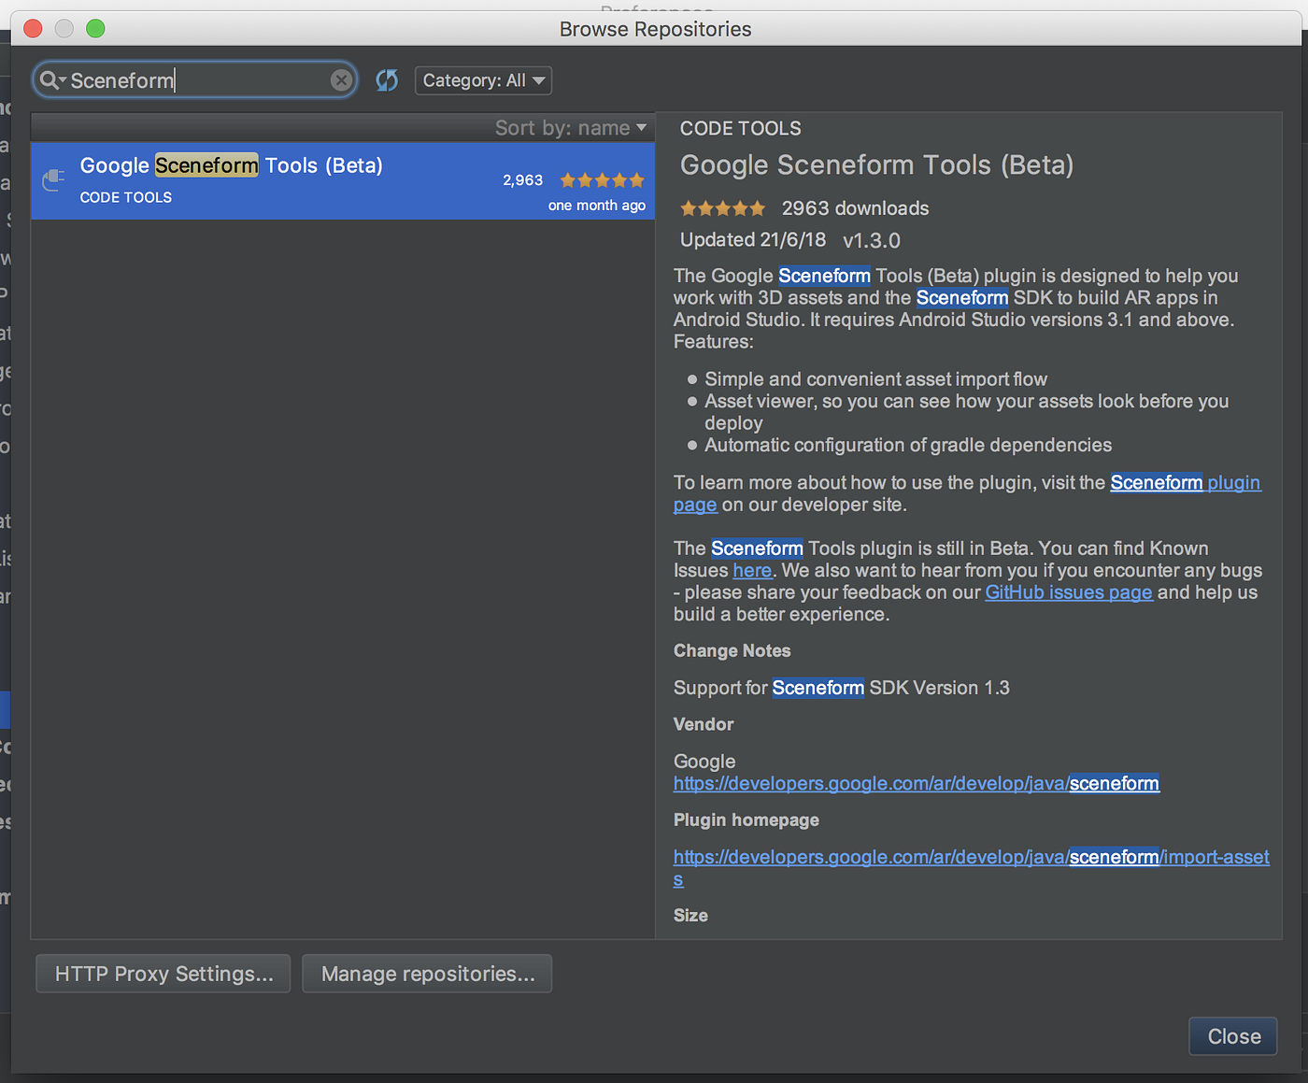The image size is (1308, 1083).
Task: Focus the Sceneform search input field
Action: pos(194,80)
